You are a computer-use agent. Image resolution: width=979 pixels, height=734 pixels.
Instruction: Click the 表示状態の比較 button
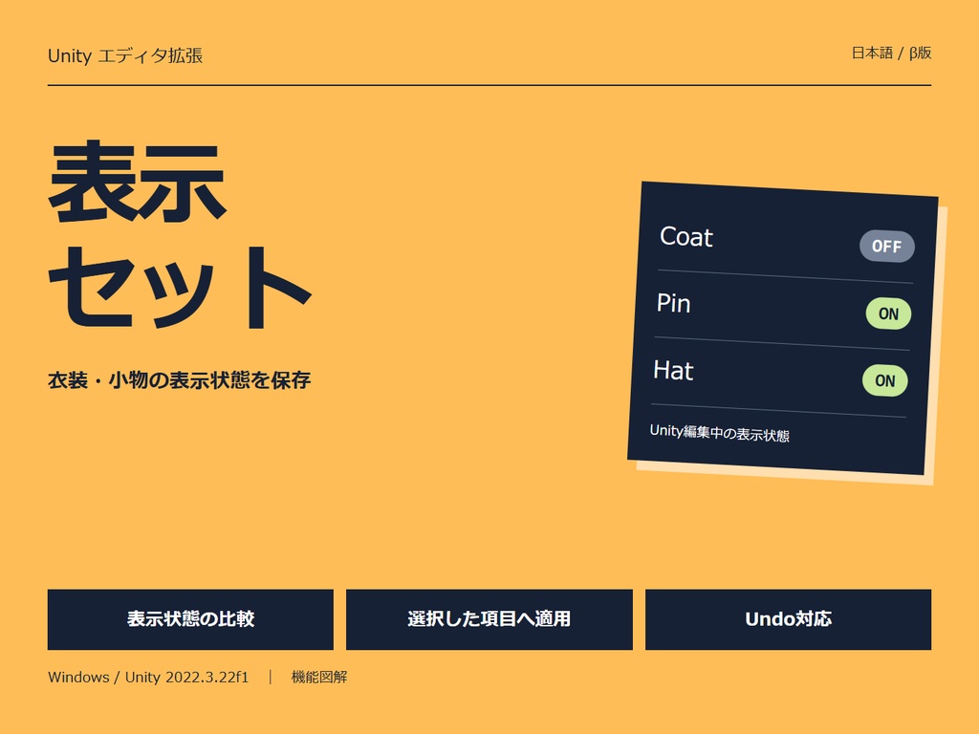pyautogui.click(x=190, y=619)
